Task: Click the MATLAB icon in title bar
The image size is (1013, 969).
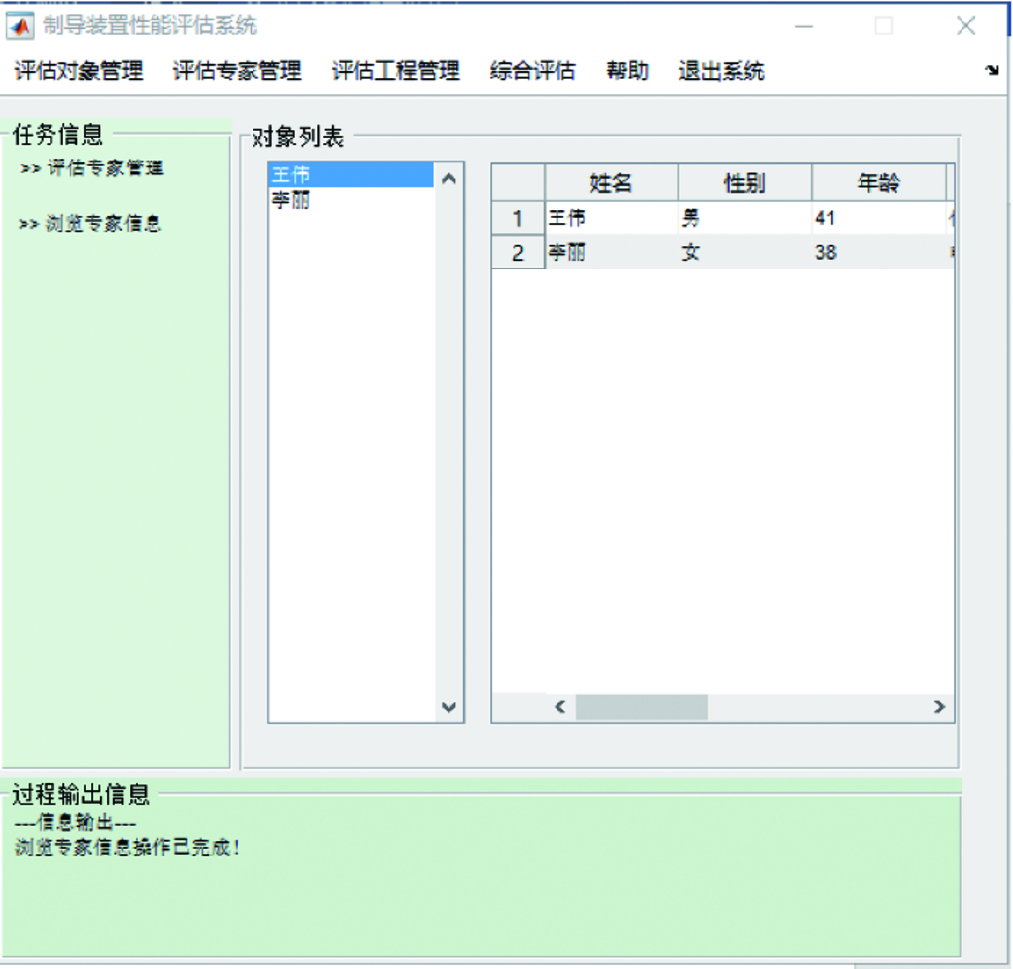Action: [20, 26]
